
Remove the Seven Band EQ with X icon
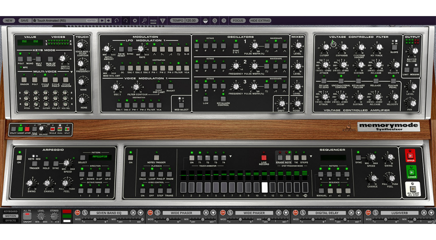pyautogui.click(x=133, y=213)
